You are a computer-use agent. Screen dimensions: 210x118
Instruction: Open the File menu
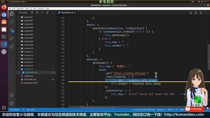click(x=10, y=9)
